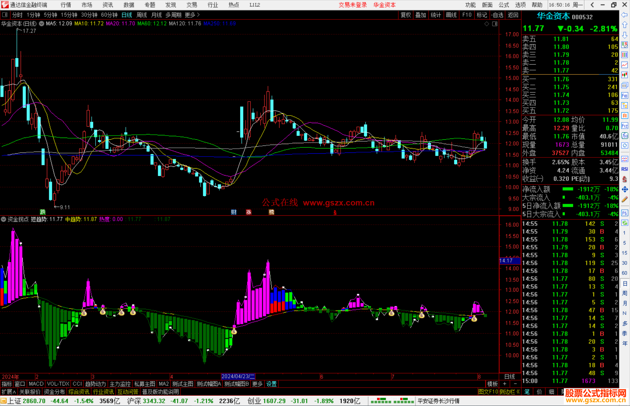Click the formula f(x) sidebar icon
630x406 pixels.
624,136
